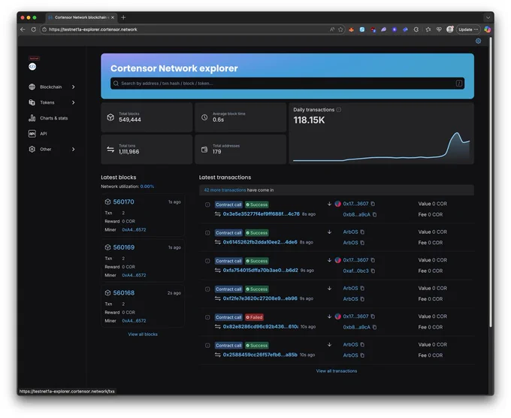Screen dimensions: 511x418
Task: Open transaction hash 0x3e5e35277f4ef9ff688f...4c76
Action: pyautogui.click(x=261, y=214)
